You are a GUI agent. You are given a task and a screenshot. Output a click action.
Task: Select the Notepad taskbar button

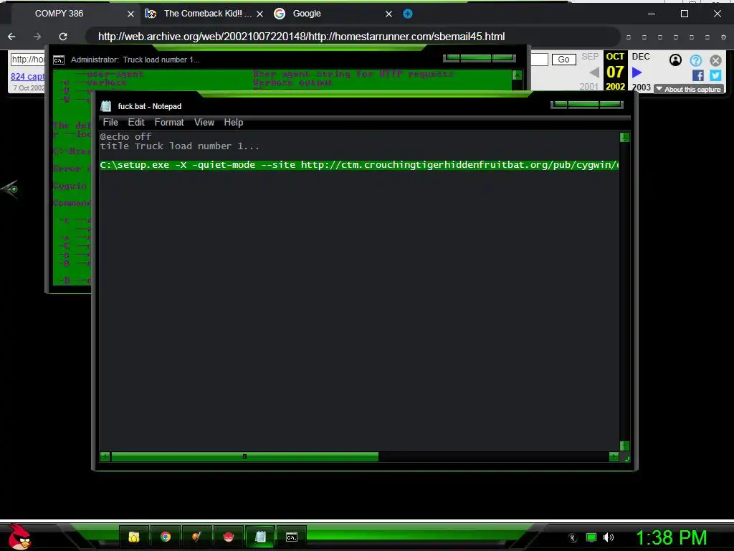(260, 537)
